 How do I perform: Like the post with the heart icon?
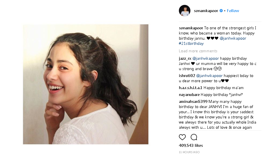(x=182, y=137)
